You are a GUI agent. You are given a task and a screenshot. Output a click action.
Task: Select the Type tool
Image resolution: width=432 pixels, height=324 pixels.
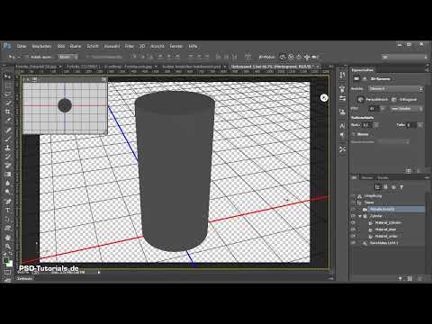click(x=7, y=211)
